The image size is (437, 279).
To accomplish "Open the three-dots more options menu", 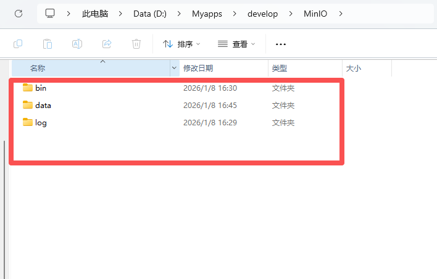I will point(281,44).
